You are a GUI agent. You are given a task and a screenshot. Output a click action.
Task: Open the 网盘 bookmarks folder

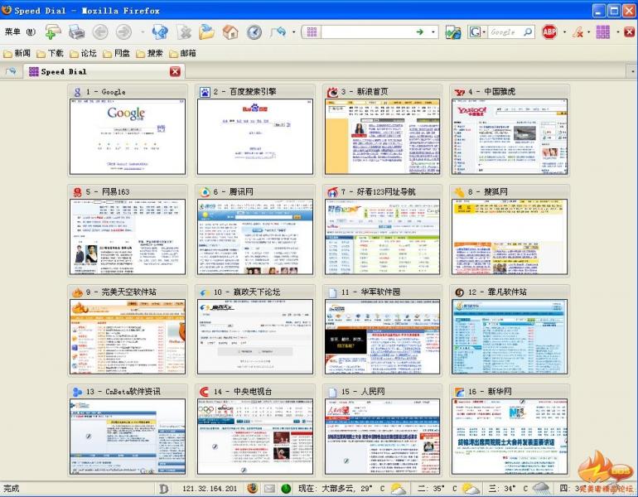pyautogui.click(x=116, y=53)
